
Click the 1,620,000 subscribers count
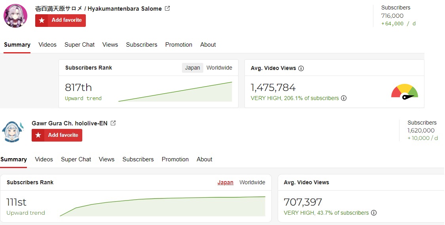421,130
